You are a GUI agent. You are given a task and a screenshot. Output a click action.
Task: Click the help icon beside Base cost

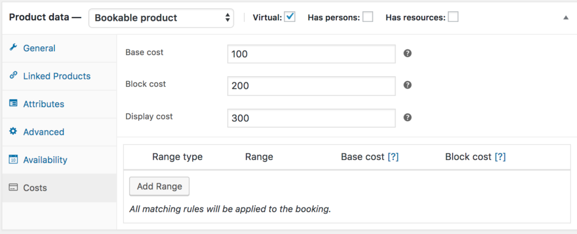[408, 54]
